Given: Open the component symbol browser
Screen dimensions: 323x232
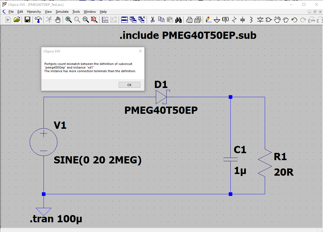Looking at the screenshot, I should (268, 20).
